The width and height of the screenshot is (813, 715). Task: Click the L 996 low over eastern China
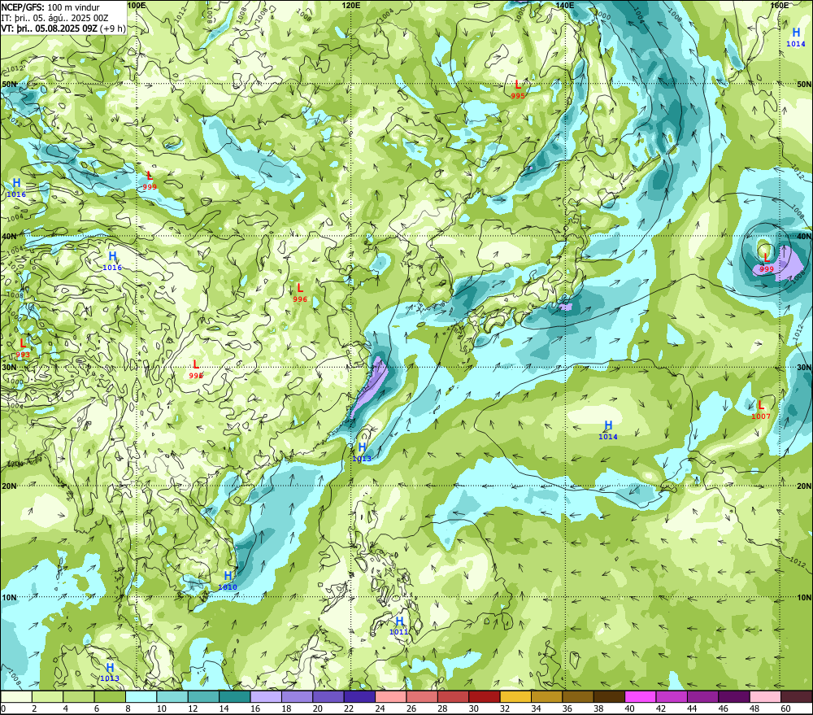(x=300, y=293)
